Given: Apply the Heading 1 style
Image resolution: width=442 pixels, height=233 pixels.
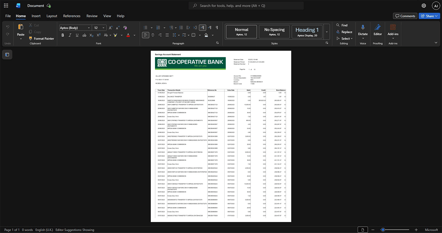Looking at the screenshot, I should tap(307, 32).
